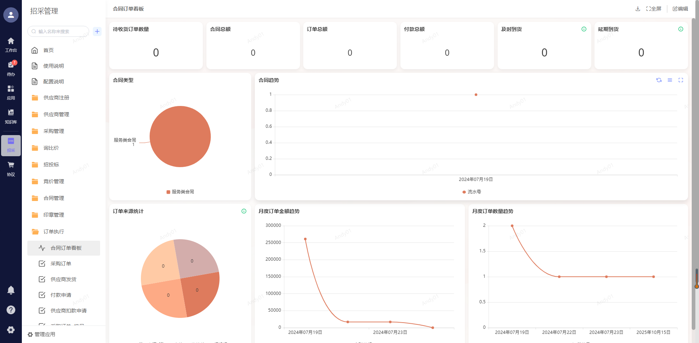This screenshot has width=699, height=343.
Task: Expand the 合同管理 folder
Action: pyautogui.click(x=54, y=198)
